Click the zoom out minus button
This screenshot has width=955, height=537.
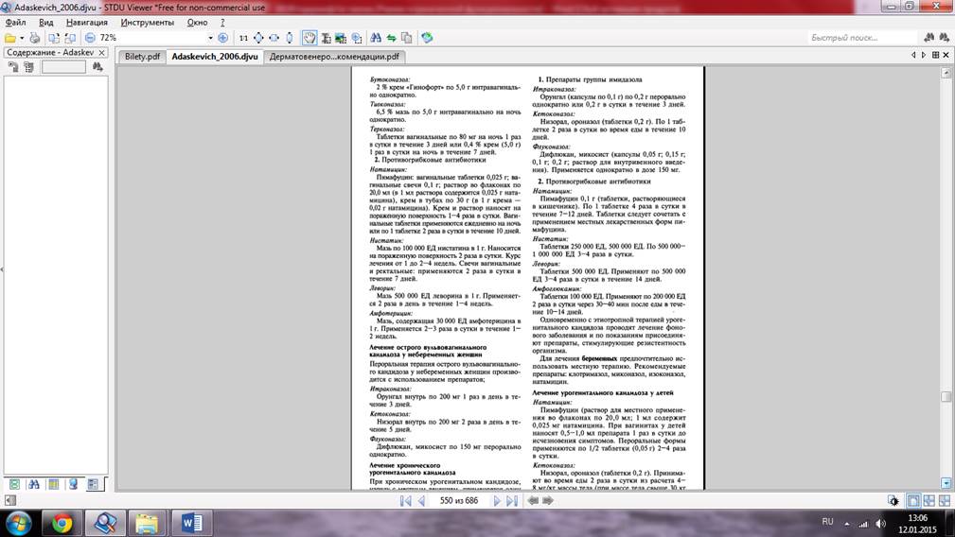[90, 38]
